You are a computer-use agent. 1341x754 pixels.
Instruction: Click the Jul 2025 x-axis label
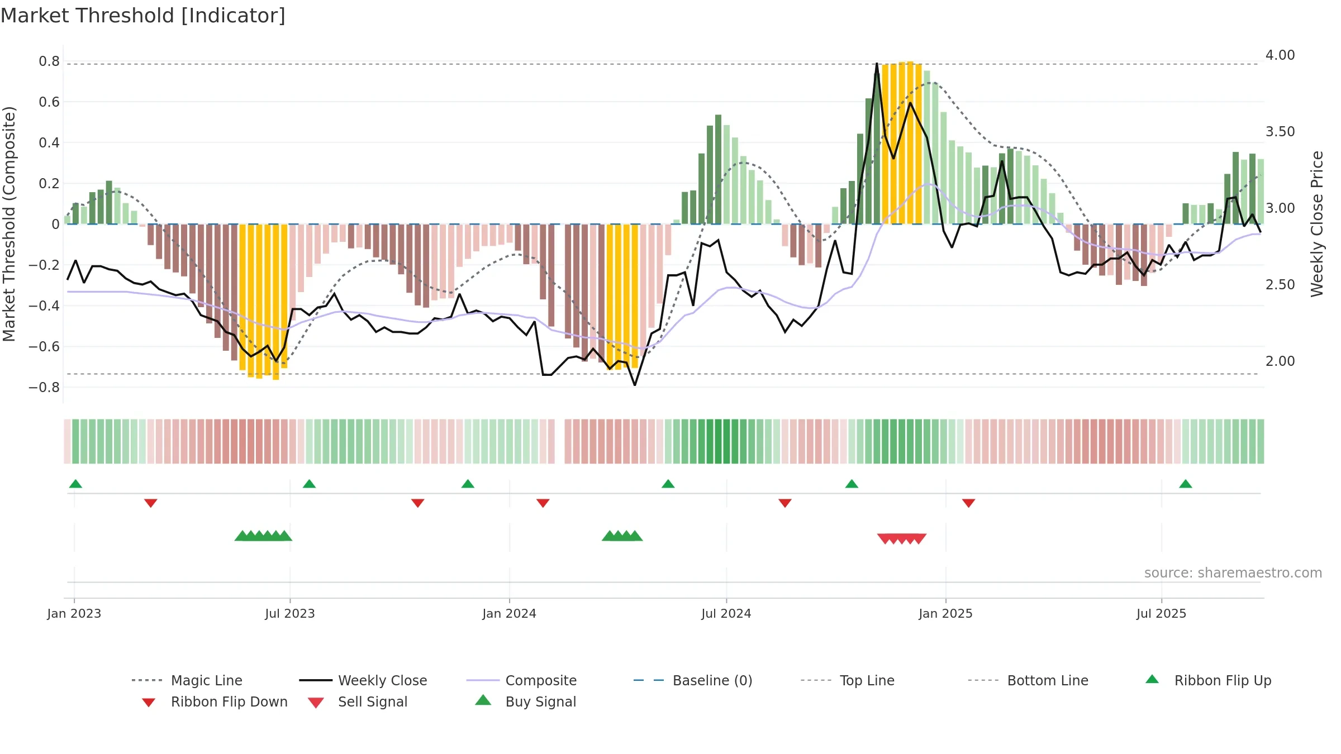1161,613
